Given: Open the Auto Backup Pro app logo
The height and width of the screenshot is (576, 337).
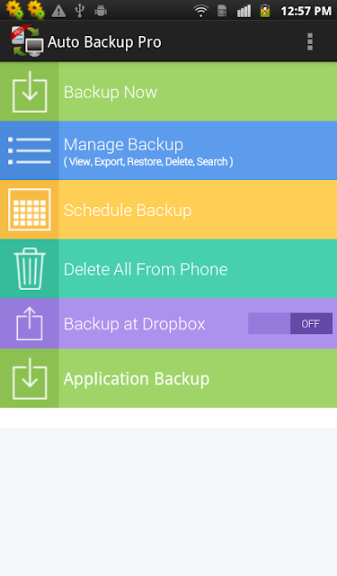Looking at the screenshot, I should click(x=27, y=41).
